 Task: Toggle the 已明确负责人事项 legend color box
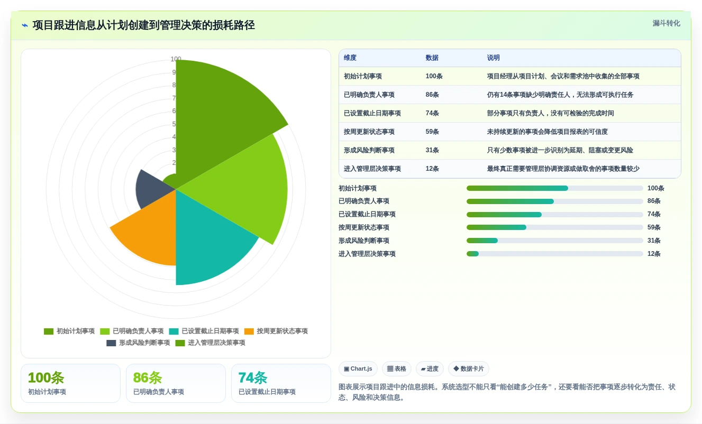pos(105,331)
